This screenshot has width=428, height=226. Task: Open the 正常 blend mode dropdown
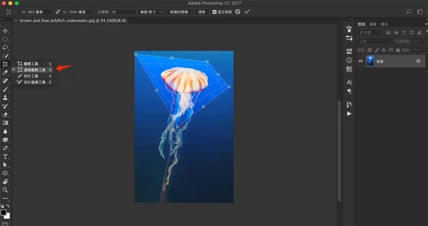point(374,41)
